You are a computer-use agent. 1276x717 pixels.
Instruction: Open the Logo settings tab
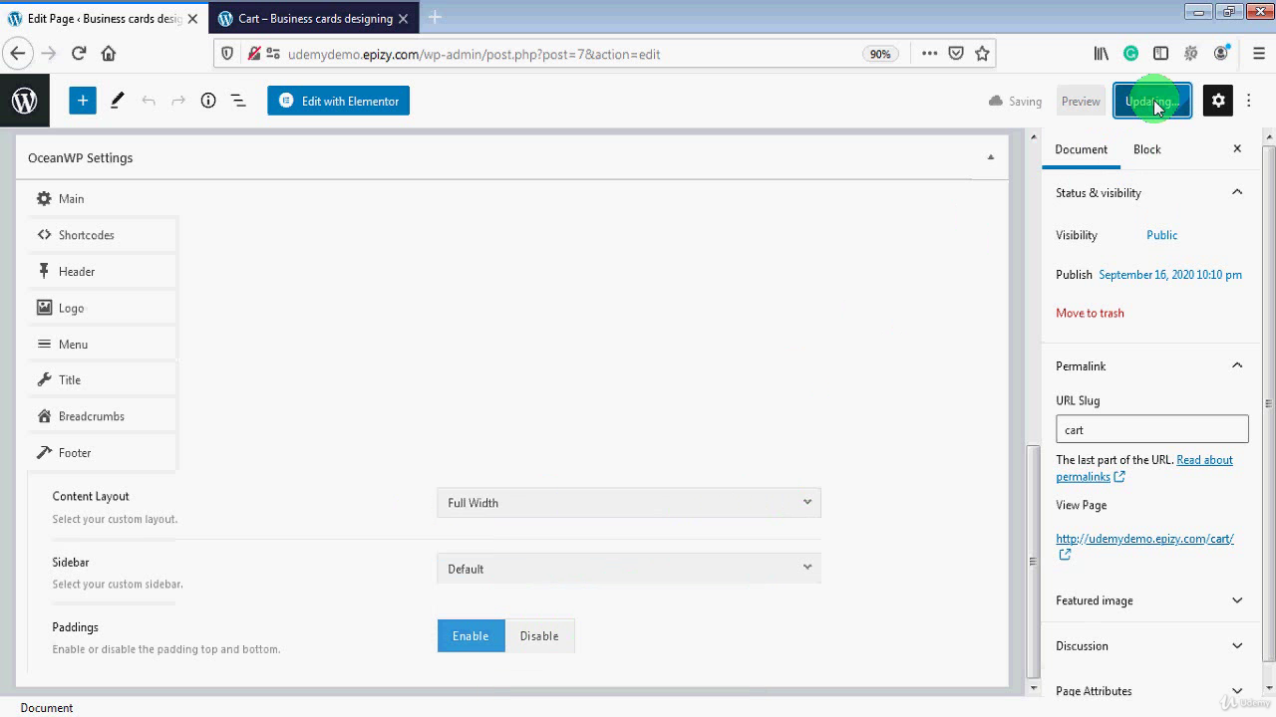(103, 308)
